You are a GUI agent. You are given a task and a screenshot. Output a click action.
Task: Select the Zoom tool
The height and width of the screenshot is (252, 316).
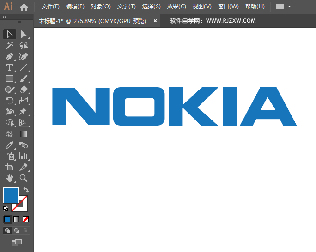click(x=24, y=178)
